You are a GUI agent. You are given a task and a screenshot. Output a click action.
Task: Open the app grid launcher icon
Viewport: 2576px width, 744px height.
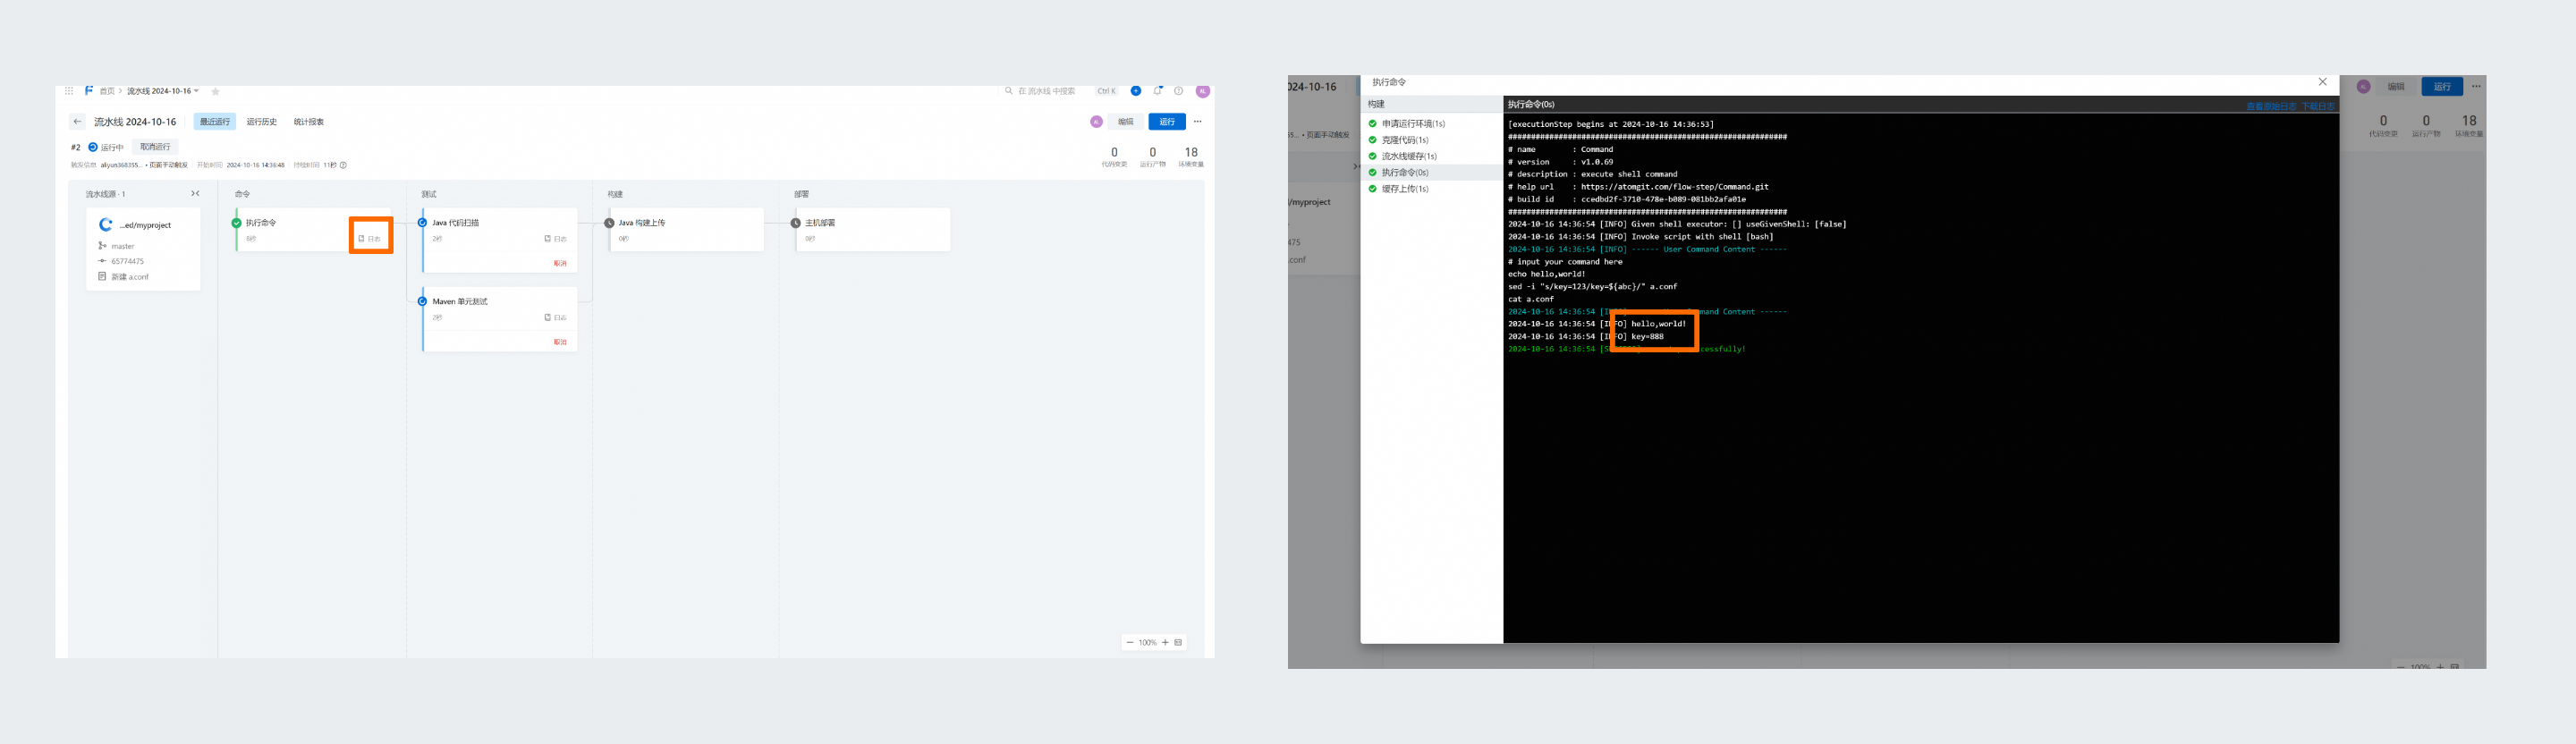pos(68,91)
